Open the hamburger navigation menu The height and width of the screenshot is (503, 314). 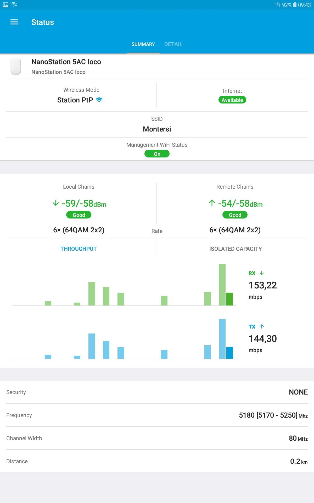(x=14, y=22)
